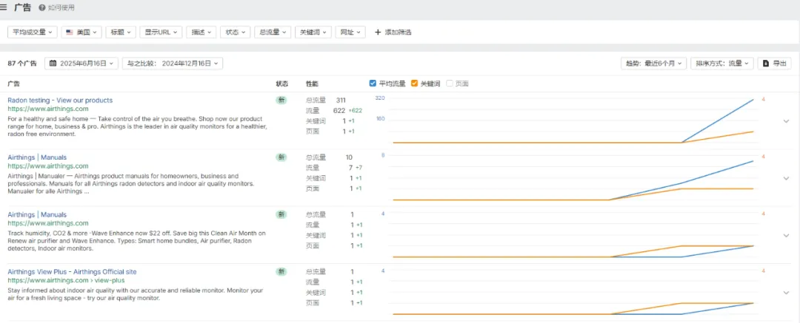Open the 显示URL filter dropdown

(x=161, y=32)
